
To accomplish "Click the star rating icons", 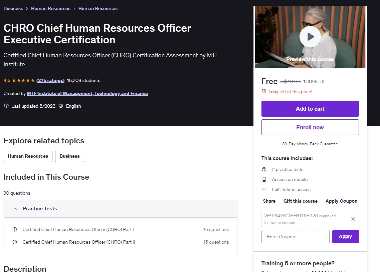I will click(x=23, y=80).
